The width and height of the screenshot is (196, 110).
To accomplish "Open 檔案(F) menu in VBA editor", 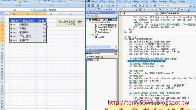I will (94, 2).
